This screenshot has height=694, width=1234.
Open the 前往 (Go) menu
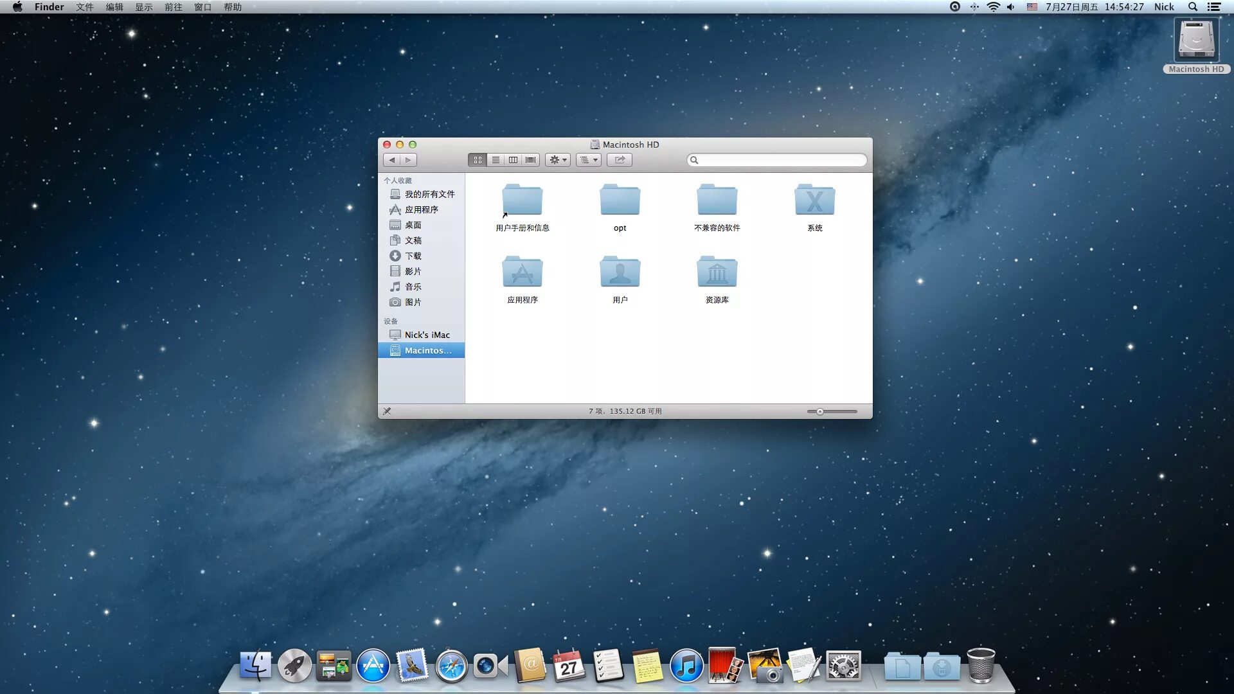173,7
